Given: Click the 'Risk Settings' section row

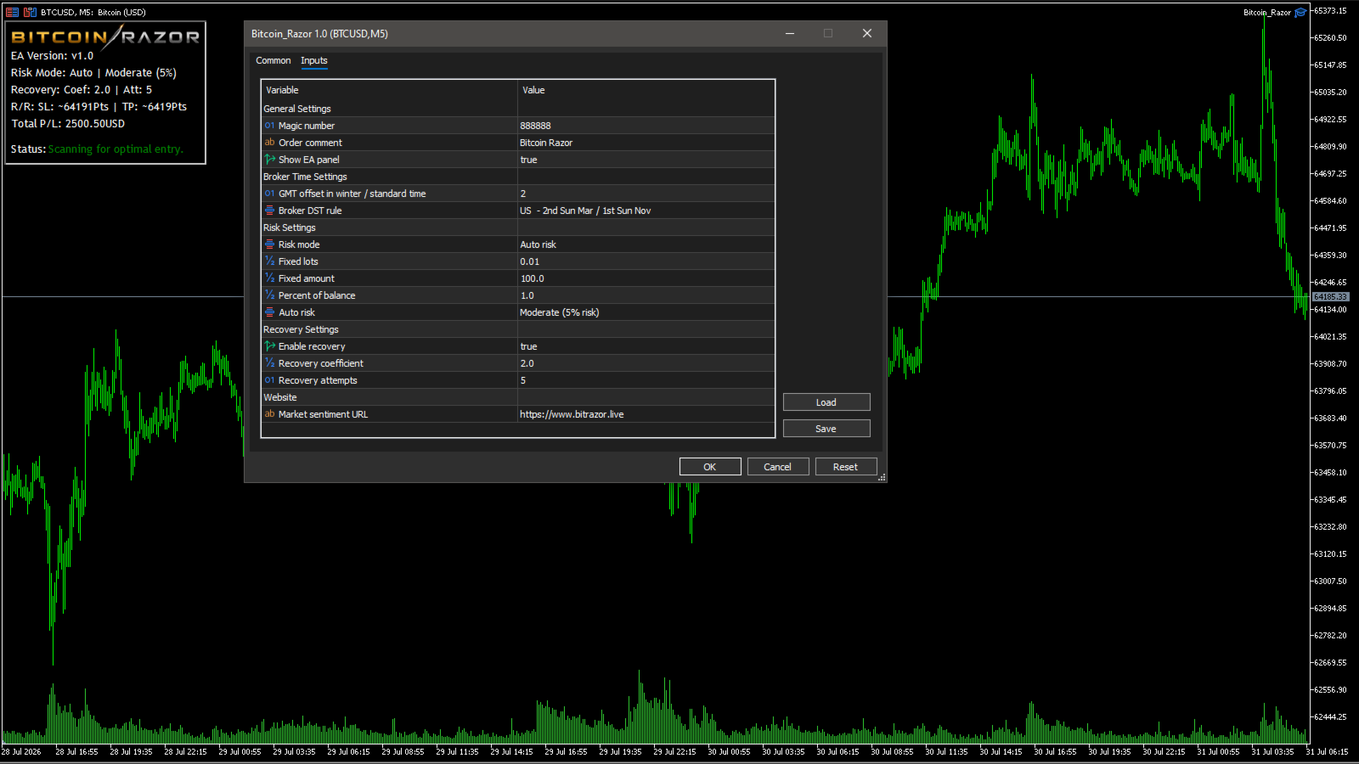Looking at the screenshot, I should pyautogui.click(x=518, y=228).
